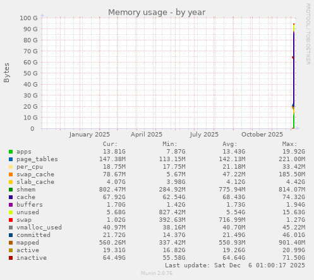The height and width of the screenshot is (280, 314).
Task: Click the 'Munin 2.0.76' footer text
Action: click(x=157, y=273)
